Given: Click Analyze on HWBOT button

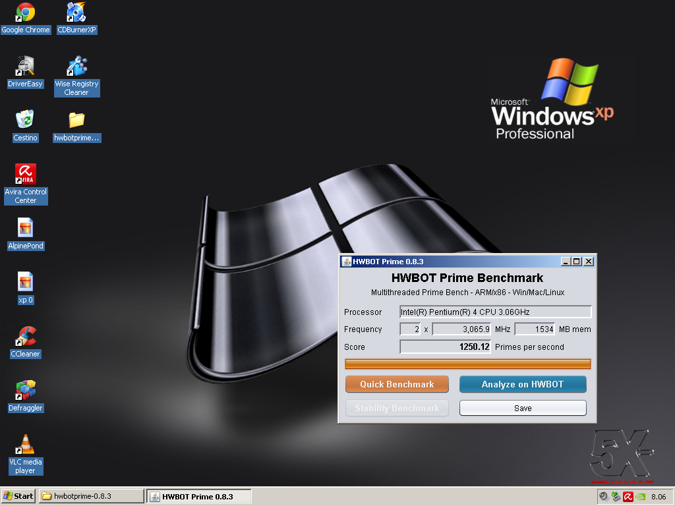Looking at the screenshot, I should 523,384.
